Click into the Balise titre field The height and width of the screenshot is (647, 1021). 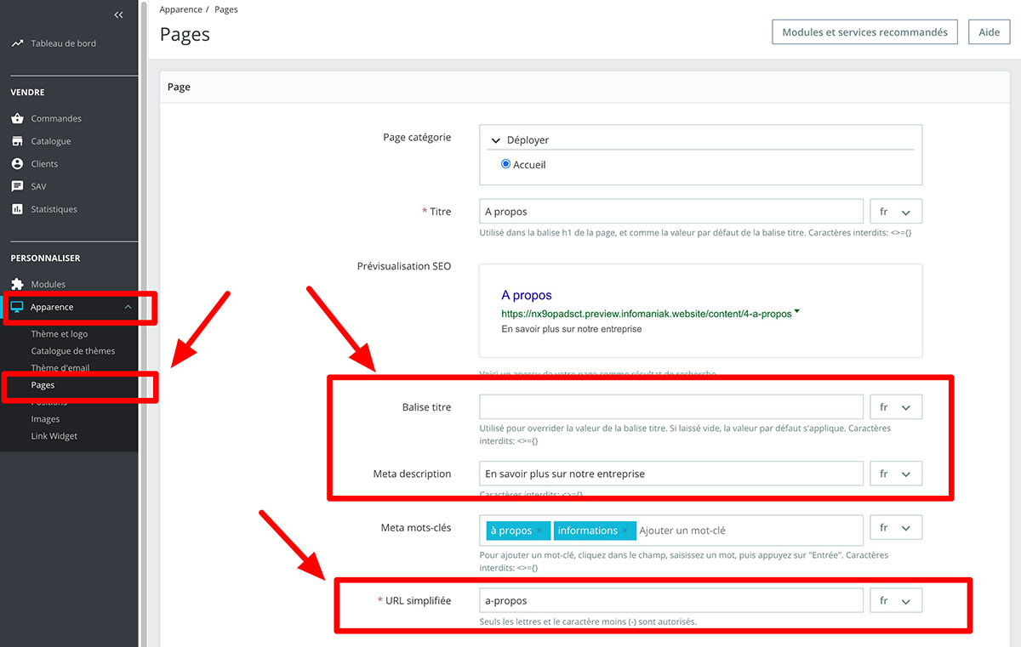(x=670, y=406)
